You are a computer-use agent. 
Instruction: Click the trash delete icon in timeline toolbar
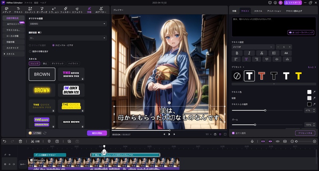pos(20,142)
